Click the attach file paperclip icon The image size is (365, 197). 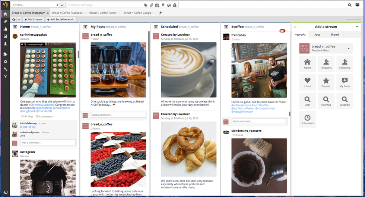[x=151, y=5]
